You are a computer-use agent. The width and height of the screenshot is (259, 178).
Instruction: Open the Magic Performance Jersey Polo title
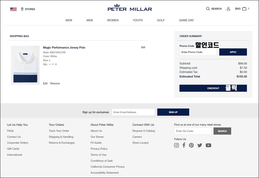pyautogui.click(x=64, y=48)
